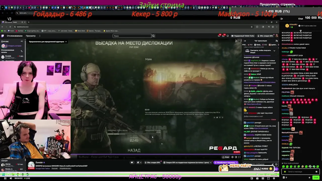Click НАЗАД in the game screen
This screenshot has height=181, width=322.
(134, 150)
